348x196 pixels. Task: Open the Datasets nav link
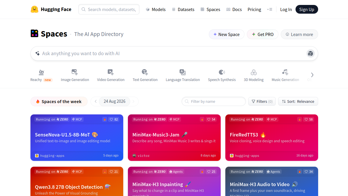point(183,9)
